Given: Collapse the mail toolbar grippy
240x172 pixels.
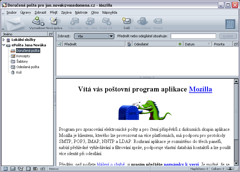Looking at the screenshot, I should 3,23.
